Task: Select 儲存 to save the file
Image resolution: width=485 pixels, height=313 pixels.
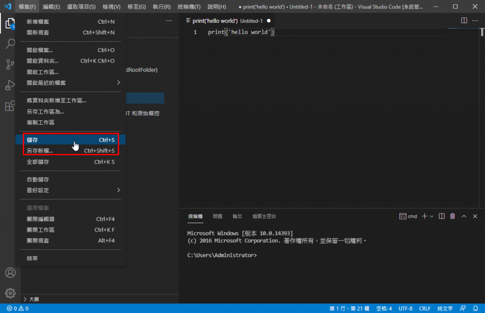Action: [x=71, y=140]
